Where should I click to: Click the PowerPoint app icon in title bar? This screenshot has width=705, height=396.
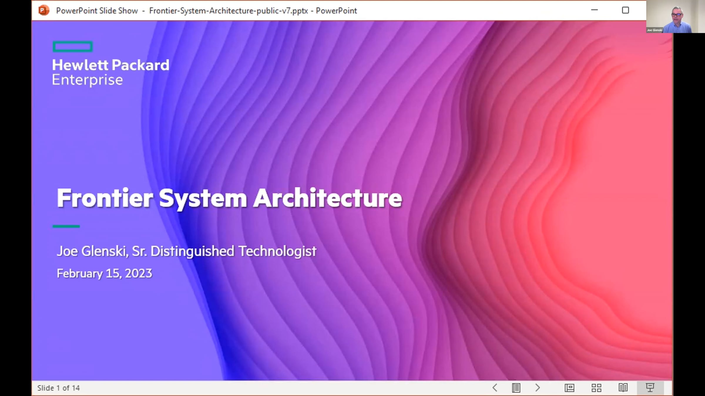[x=44, y=11]
